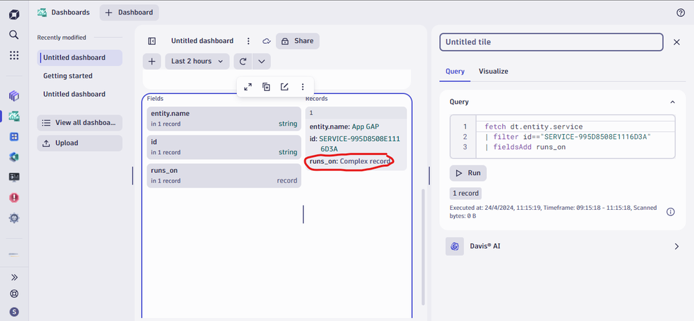Click the Untitled tile name field
This screenshot has width=694, height=321.
[551, 42]
